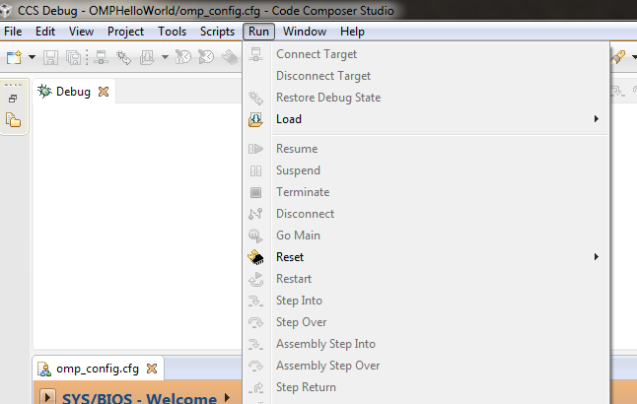The image size is (637, 404).
Task: Click the Restart icon in menu
Action: point(256,279)
